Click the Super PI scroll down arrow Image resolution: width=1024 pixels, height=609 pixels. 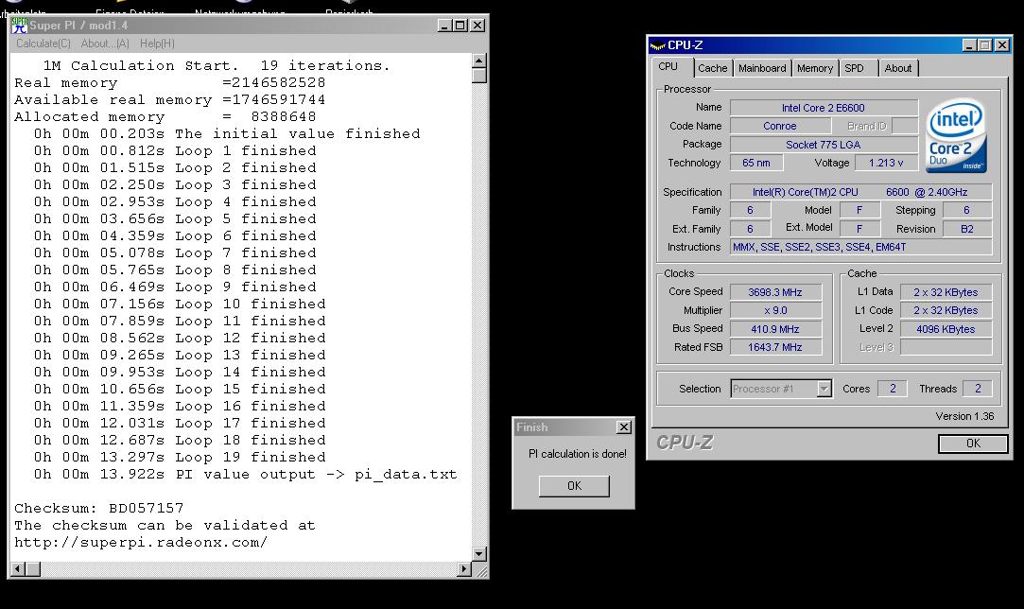[x=479, y=553]
